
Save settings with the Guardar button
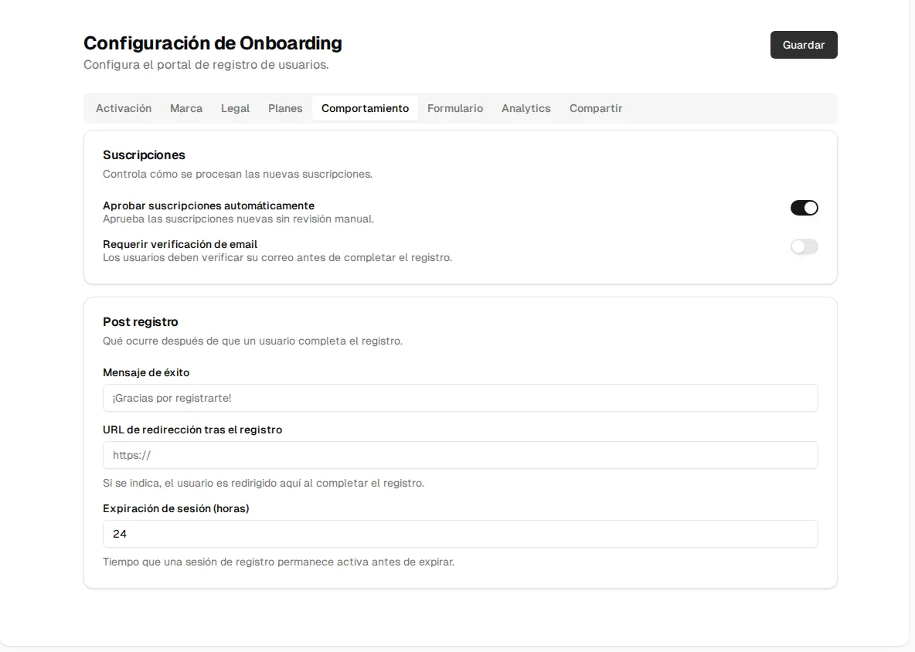coord(804,45)
